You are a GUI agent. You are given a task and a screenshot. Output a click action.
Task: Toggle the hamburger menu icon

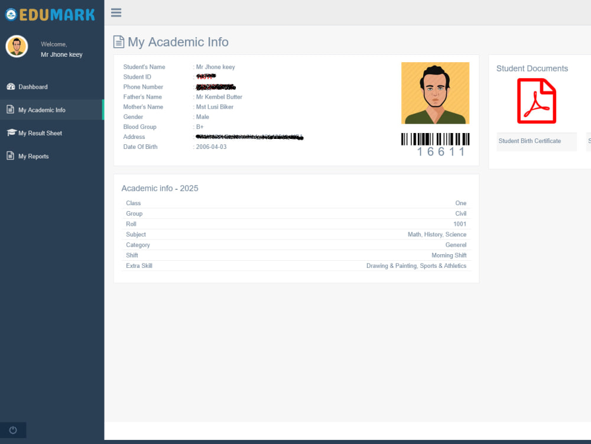(x=116, y=13)
